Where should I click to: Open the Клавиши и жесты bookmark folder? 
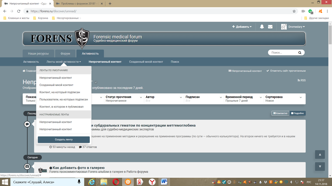pos(16,18)
